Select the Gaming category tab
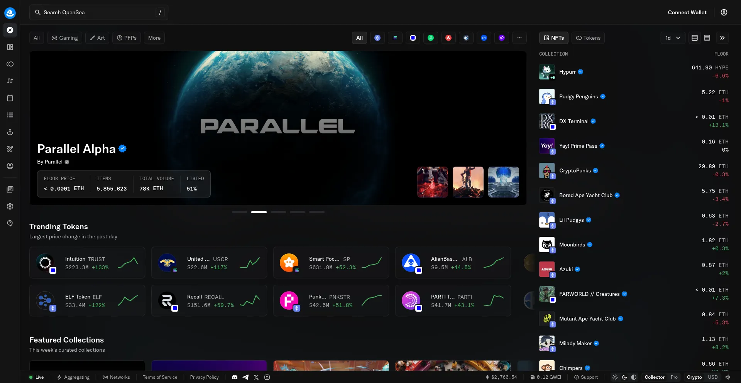Viewport: 741px width, 383px height. (x=64, y=38)
